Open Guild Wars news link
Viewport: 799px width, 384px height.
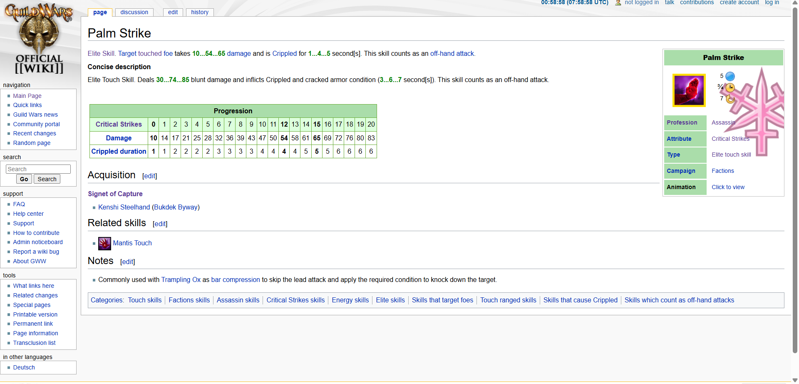[x=35, y=115]
